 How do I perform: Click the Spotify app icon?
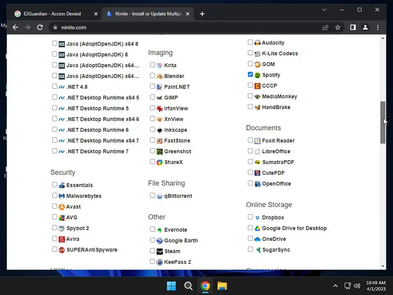[258, 75]
